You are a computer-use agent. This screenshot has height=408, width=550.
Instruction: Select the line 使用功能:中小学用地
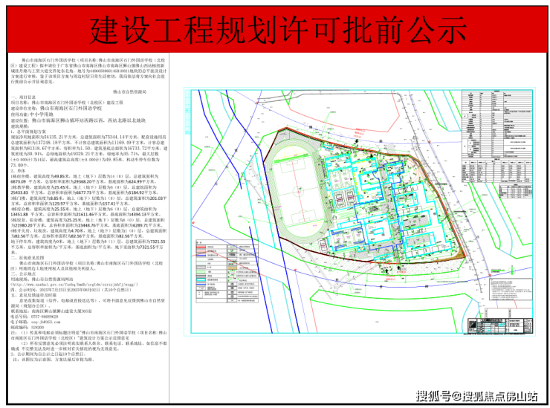pos(32,114)
